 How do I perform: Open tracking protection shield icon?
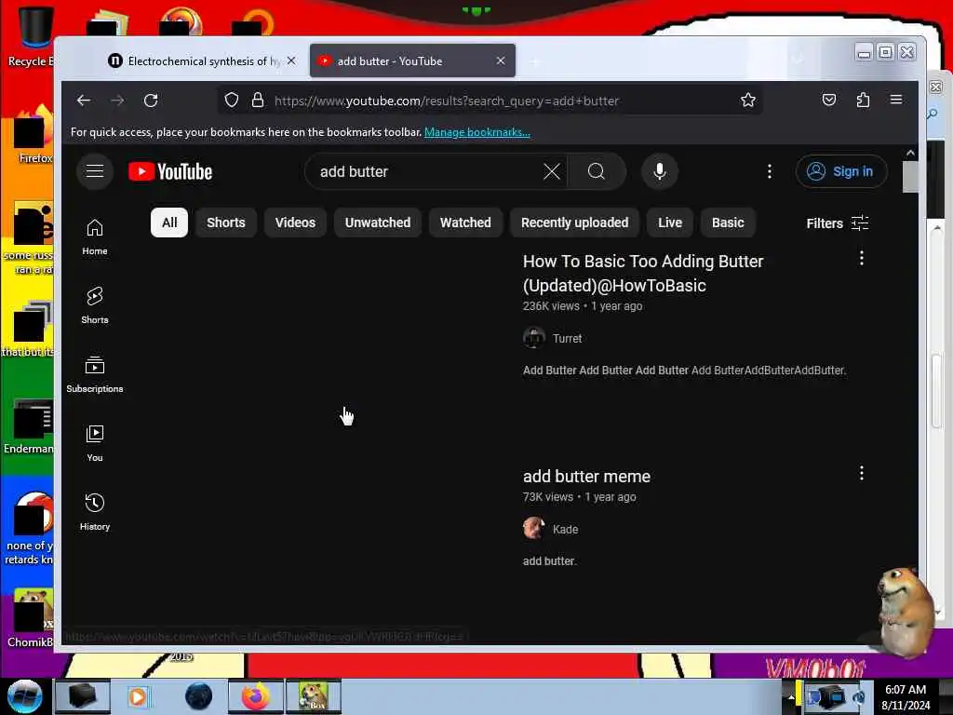point(231,101)
